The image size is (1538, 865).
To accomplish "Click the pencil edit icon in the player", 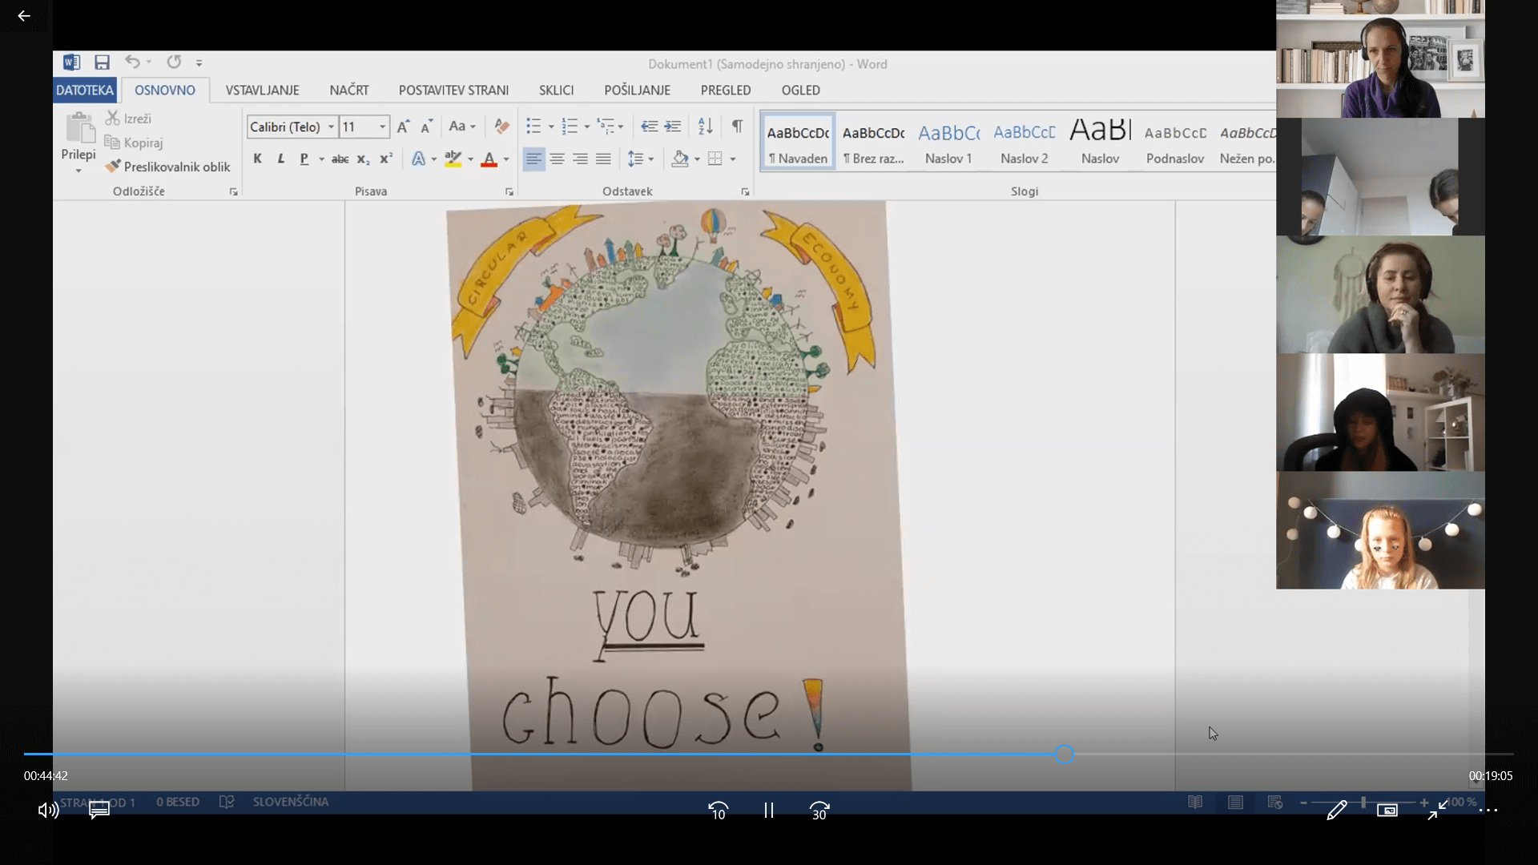I will [1336, 811].
